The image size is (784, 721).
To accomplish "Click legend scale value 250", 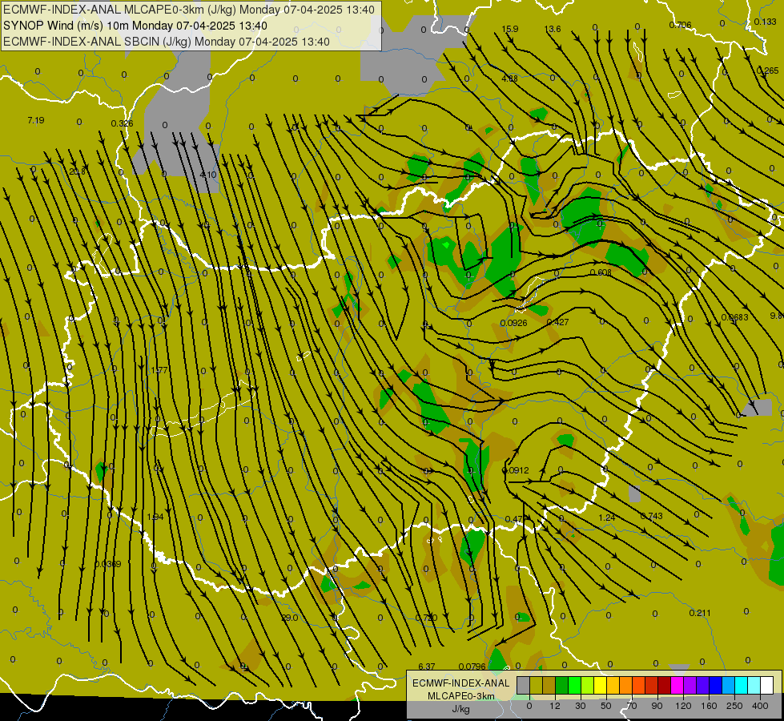I will pos(734,706).
